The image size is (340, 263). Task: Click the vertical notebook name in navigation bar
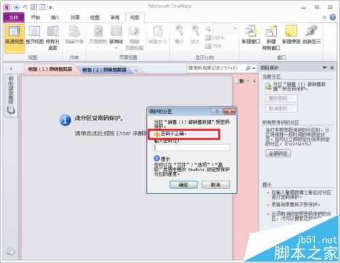11,90
